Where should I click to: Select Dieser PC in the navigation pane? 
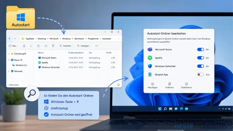pos(17,60)
